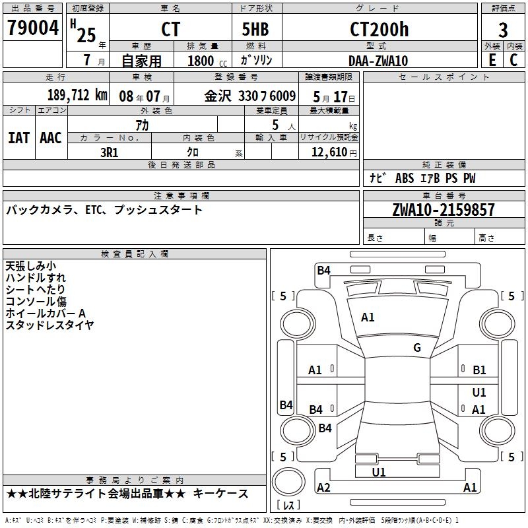Click the B4 mark at the front bumper
Viewport: 528px width, 528px height.
point(323,270)
